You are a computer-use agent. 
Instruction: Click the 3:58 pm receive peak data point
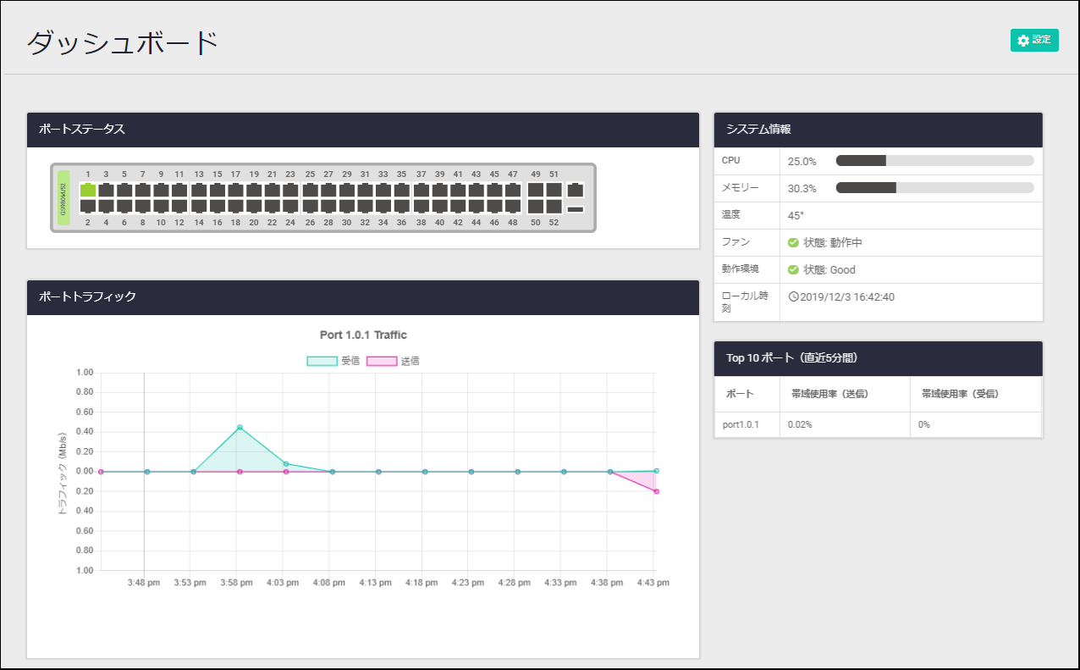(240, 428)
